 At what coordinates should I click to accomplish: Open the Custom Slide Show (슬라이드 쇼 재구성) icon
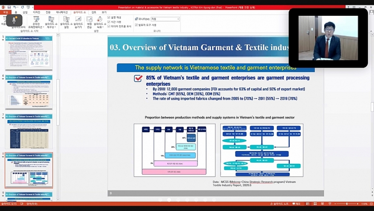[x=50, y=22]
